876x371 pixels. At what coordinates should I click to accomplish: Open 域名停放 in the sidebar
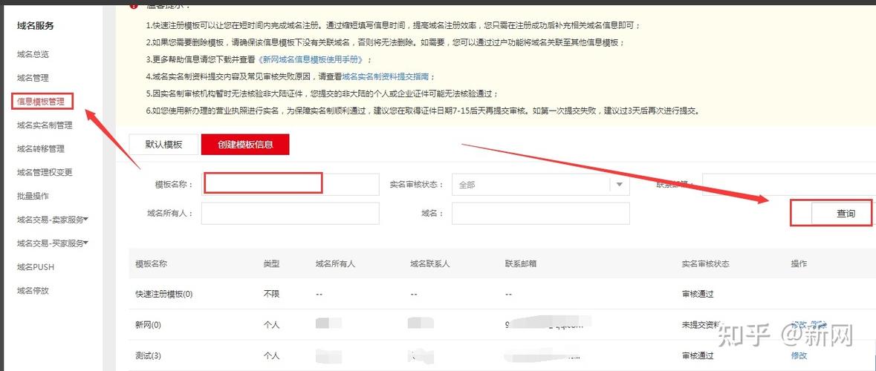pyautogui.click(x=33, y=291)
